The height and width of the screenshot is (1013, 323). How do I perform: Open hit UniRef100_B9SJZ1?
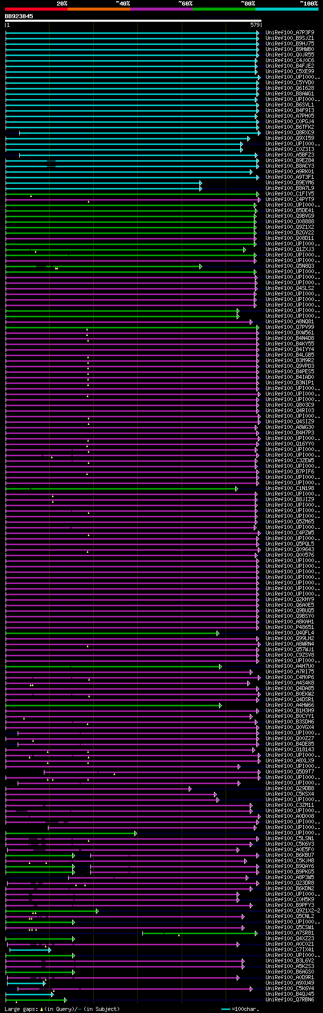pyautogui.click(x=290, y=38)
